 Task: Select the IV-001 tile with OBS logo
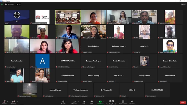click(17, 17)
